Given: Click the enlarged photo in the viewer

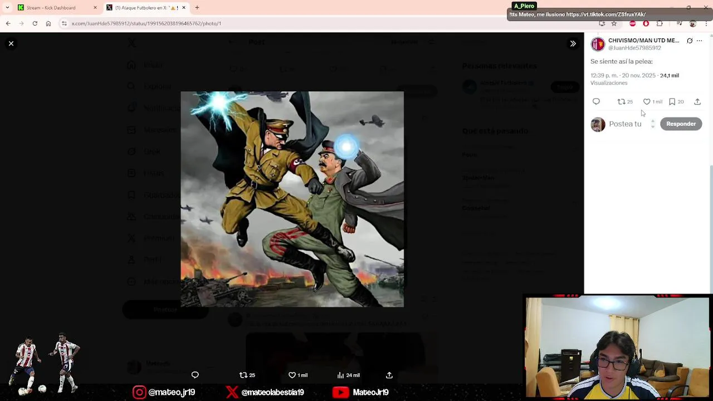Looking at the screenshot, I should click(292, 199).
